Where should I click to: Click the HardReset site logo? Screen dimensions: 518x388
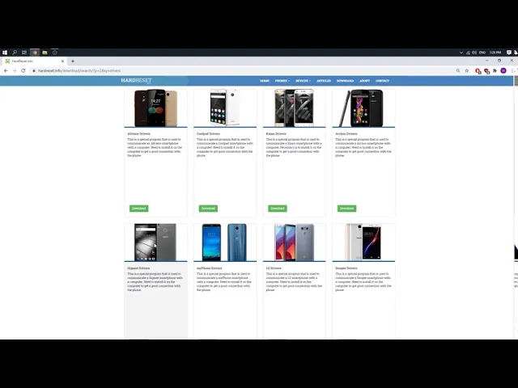pos(136,81)
